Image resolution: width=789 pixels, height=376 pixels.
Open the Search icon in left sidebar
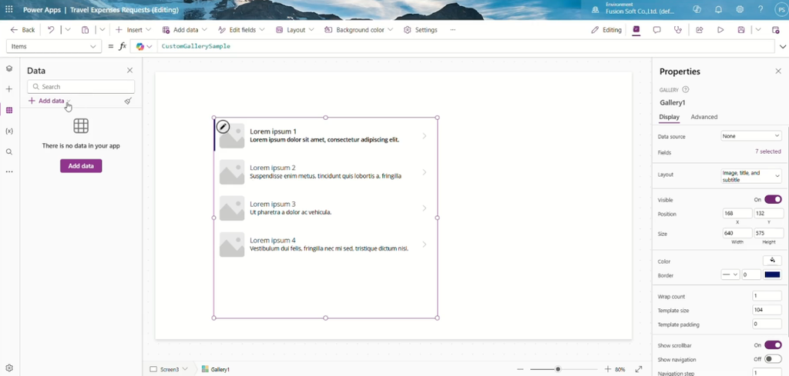pyautogui.click(x=9, y=151)
